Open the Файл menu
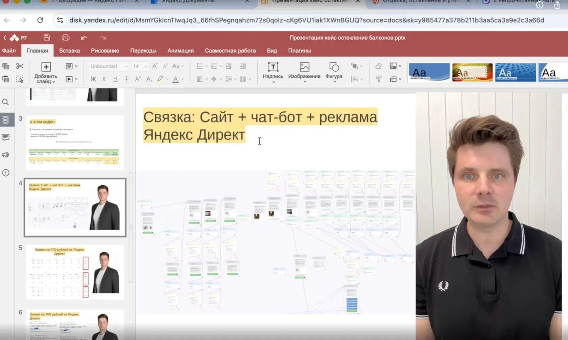This screenshot has width=568, height=340. click(x=9, y=51)
